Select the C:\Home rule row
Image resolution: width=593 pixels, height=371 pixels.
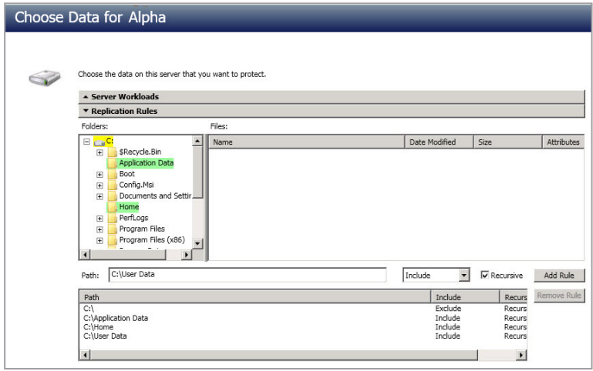[x=98, y=327]
